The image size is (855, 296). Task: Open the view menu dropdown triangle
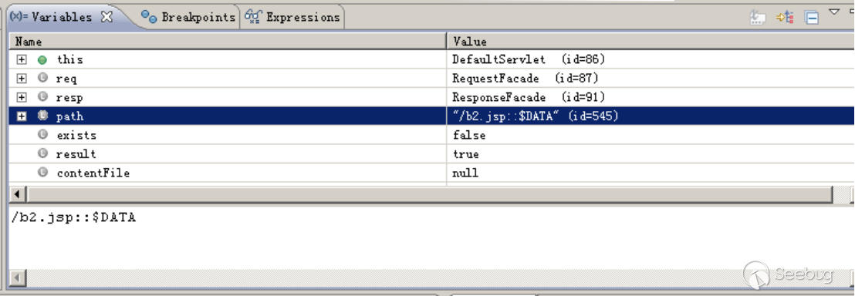833,12
